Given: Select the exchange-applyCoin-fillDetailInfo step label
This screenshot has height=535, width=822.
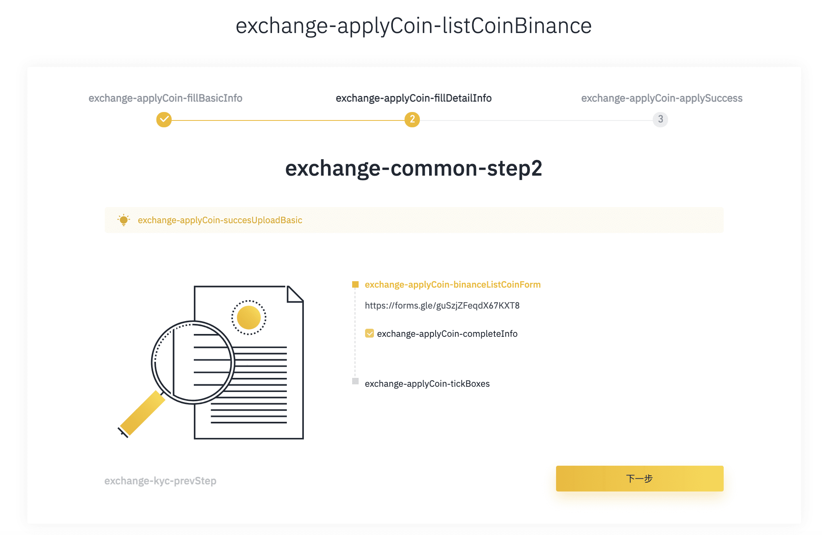Looking at the screenshot, I should (x=413, y=98).
